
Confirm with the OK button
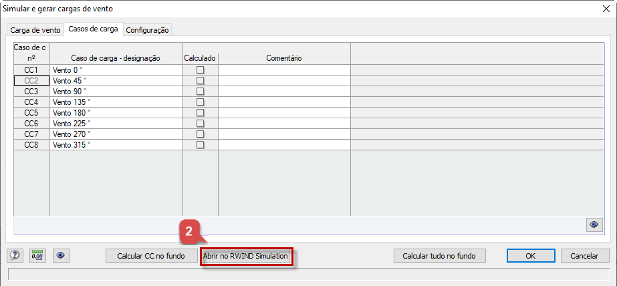pos(530,256)
